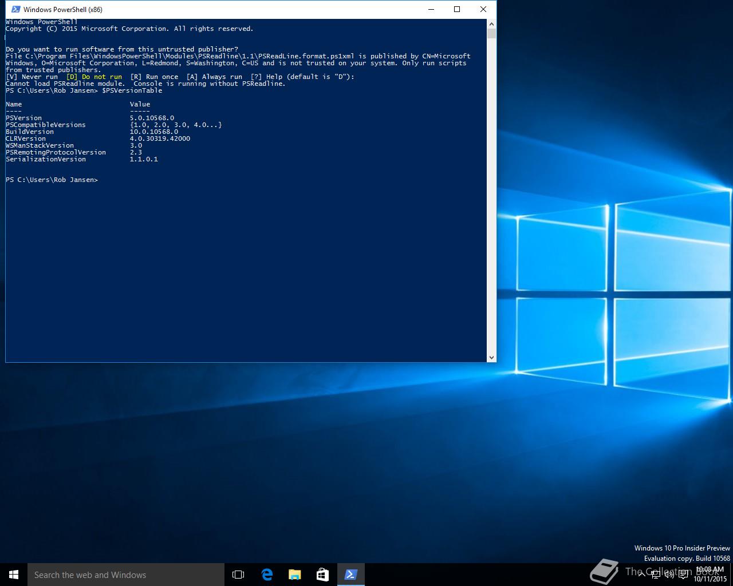Open Task View from the taskbar

pyautogui.click(x=238, y=575)
